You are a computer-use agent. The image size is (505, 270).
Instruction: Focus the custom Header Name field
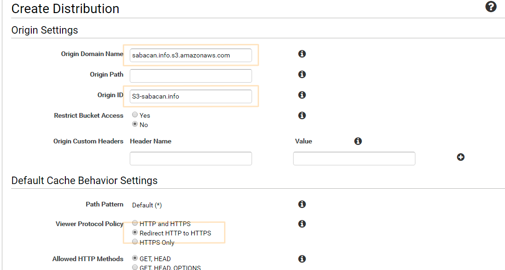pos(191,158)
